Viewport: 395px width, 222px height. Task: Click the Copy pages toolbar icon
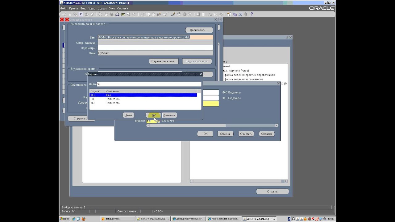148,14
